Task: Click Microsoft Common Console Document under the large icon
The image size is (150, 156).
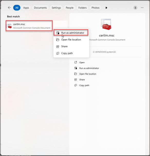Action: click(x=107, y=40)
